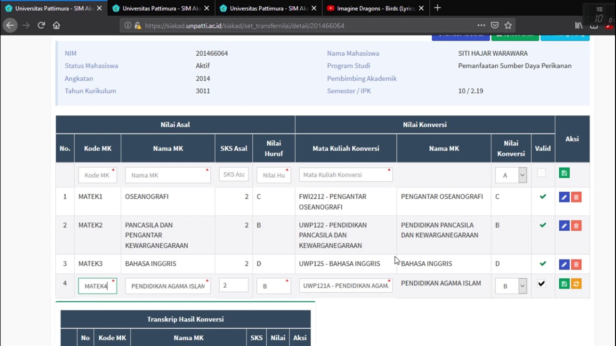Click the Pocket save icon
The height and width of the screenshot is (346, 616).
pyautogui.click(x=495, y=25)
